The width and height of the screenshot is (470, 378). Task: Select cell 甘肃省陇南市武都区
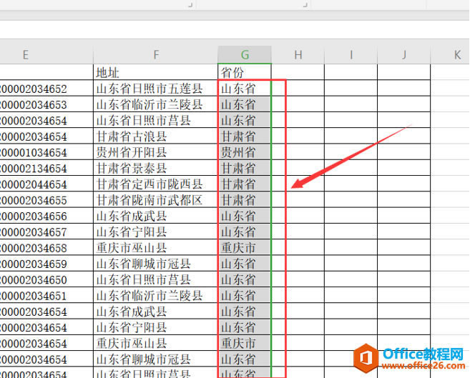[x=155, y=199]
